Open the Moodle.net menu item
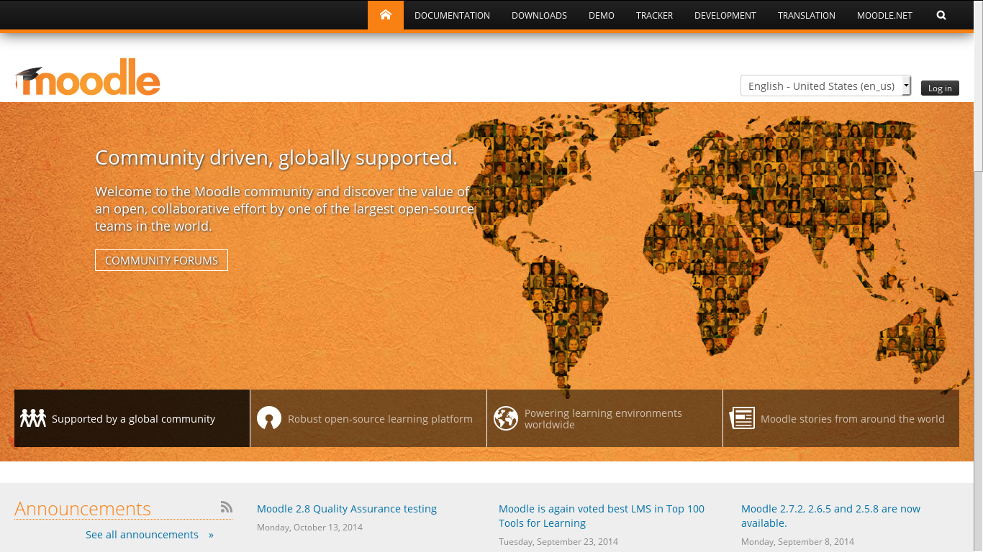Screen dimensions: 983x552 (884, 15)
